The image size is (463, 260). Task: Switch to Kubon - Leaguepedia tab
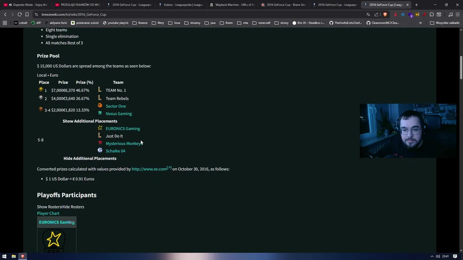tap(180, 5)
